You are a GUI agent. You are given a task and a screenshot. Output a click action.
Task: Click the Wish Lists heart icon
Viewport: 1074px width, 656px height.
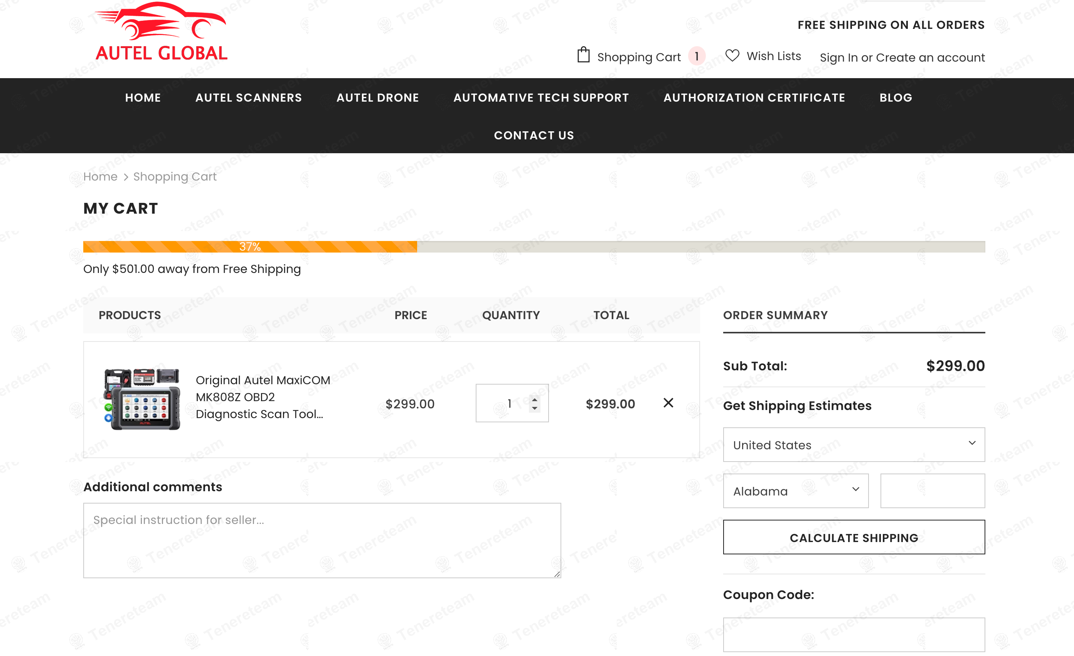(x=732, y=56)
